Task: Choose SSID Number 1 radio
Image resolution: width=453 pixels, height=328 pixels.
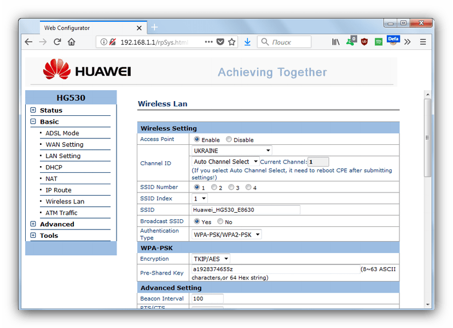Action: point(197,187)
